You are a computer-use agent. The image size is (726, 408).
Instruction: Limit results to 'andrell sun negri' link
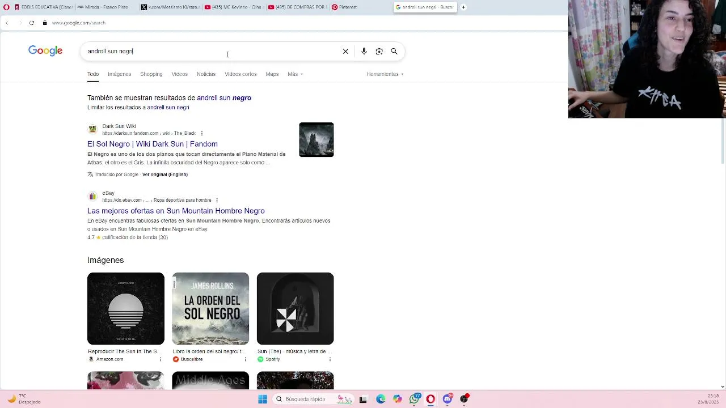(x=168, y=107)
